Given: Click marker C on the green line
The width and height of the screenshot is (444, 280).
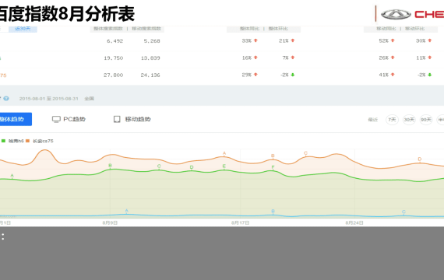Looking at the screenshot, I should coord(159,166).
